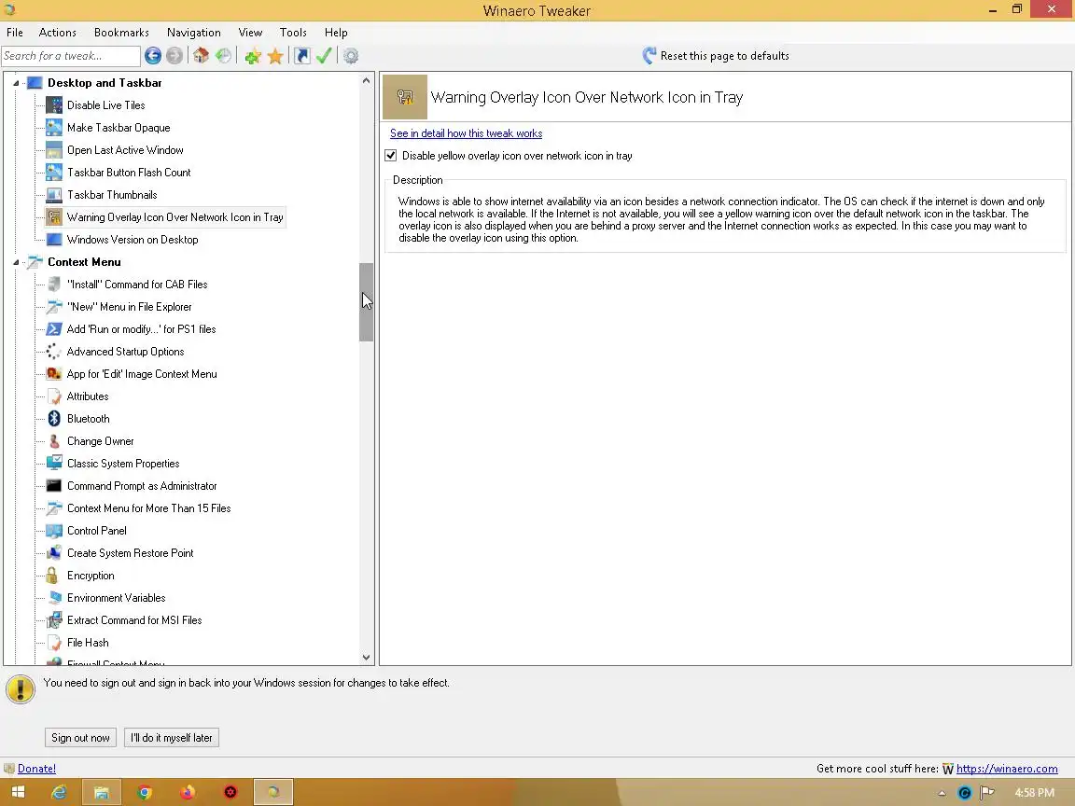Focus the Search for a tweak field
This screenshot has height=806, width=1075.
tap(71, 56)
